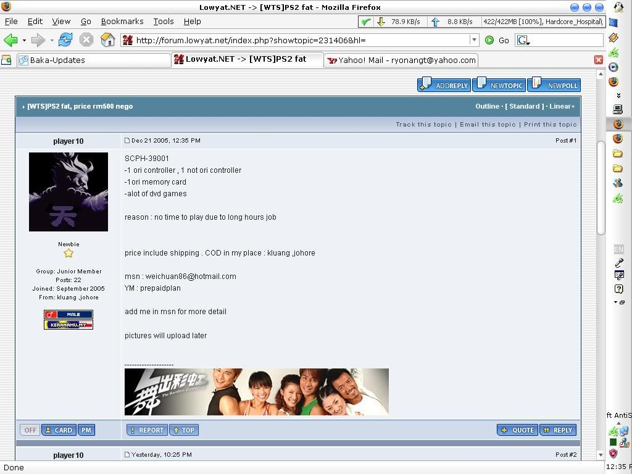Expand the Back button history dropdown arrow
This screenshot has width=632, height=474.
[24, 41]
